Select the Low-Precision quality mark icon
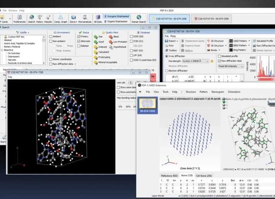 (111, 42)
